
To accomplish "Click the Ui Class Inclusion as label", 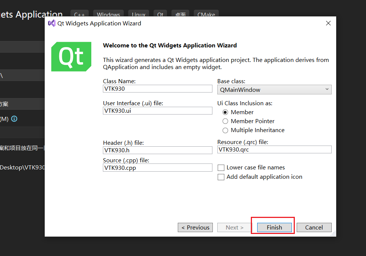I will pyautogui.click(x=245, y=103).
